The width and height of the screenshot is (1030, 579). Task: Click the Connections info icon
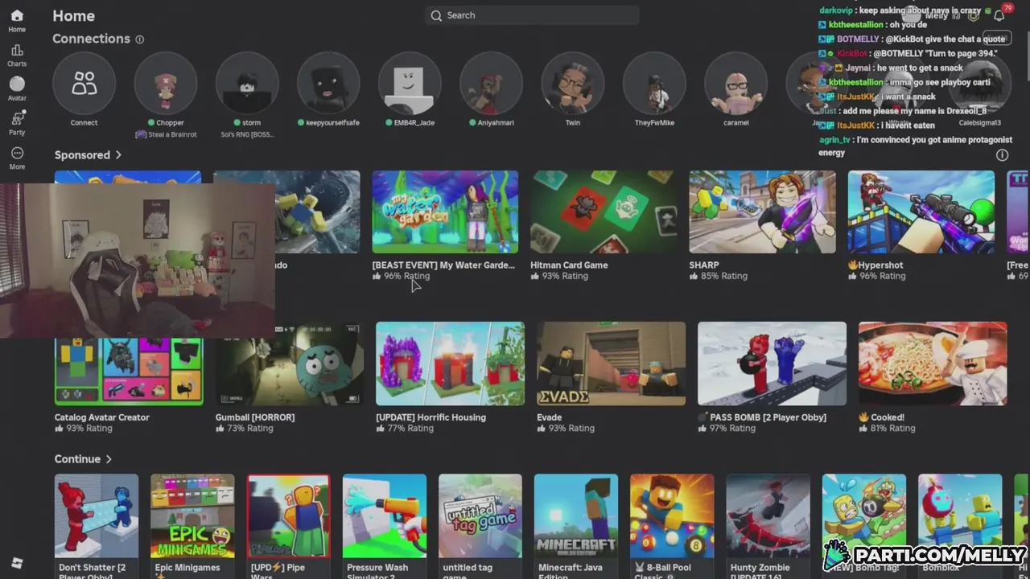pyautogui.click(x=140, y=39)
